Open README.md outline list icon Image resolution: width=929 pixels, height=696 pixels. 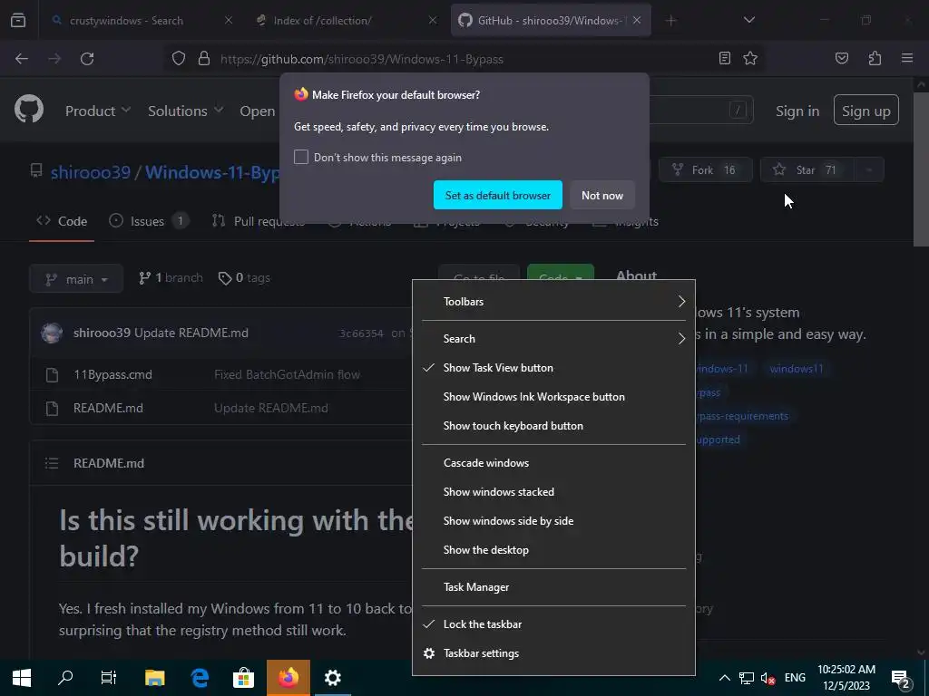click(52, 463)
